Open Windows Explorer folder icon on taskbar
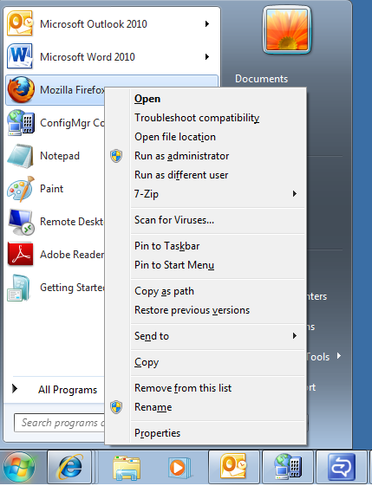The image size is (372, 486). click(126, 468)
